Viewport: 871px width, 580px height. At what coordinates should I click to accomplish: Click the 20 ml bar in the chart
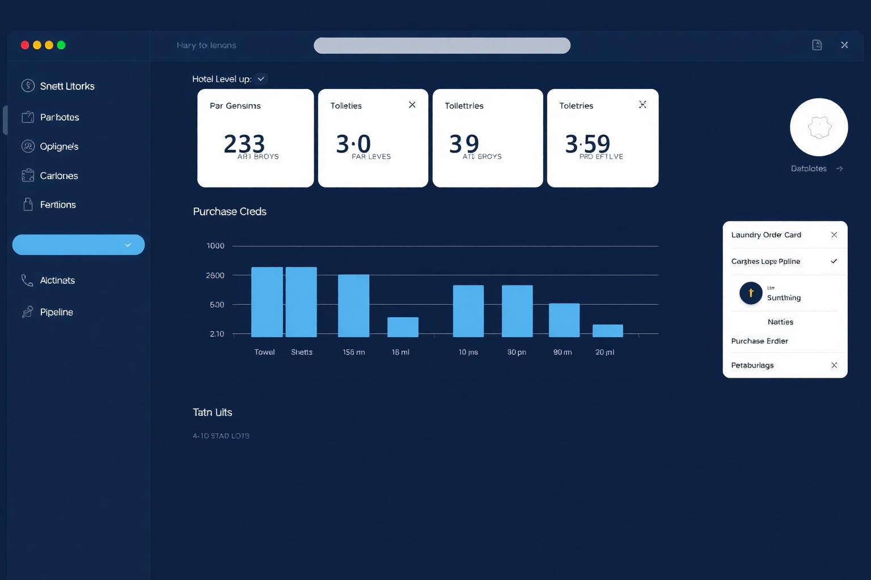[608, 331]
